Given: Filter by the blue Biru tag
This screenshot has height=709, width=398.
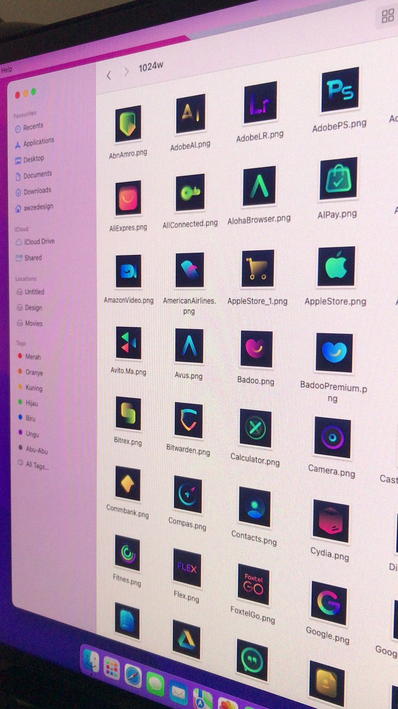Looking at the screenshot, I should (27, 418).
